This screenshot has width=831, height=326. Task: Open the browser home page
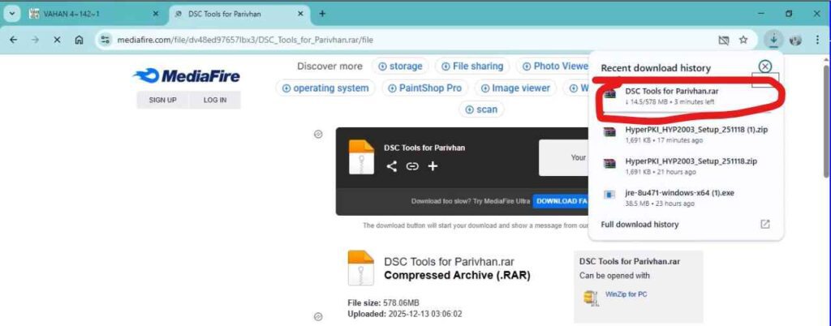[x=79, y=40]
